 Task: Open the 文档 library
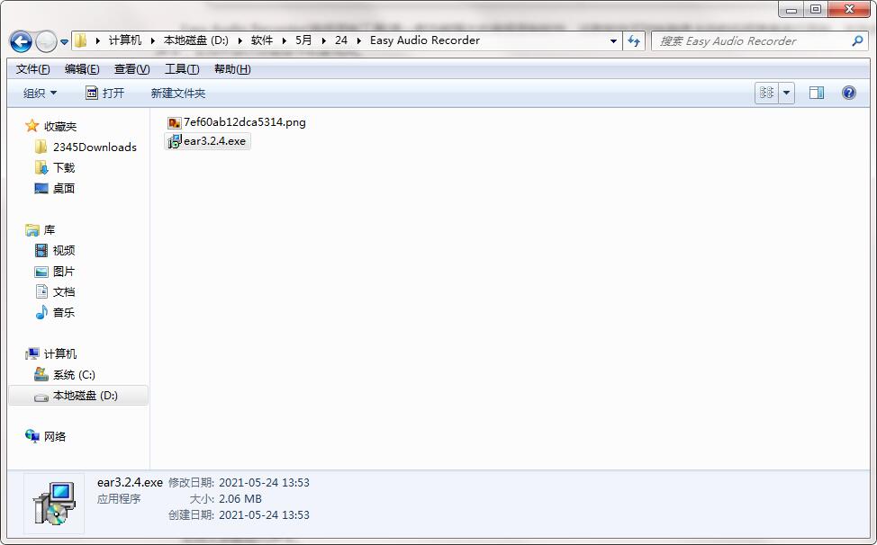pyautogui.click(x=55, y=291)
